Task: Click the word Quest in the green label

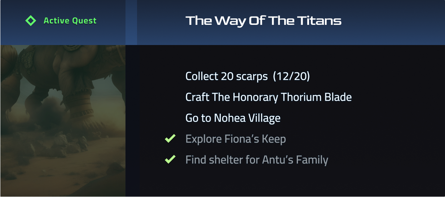Action: click(x=84, y=21)
